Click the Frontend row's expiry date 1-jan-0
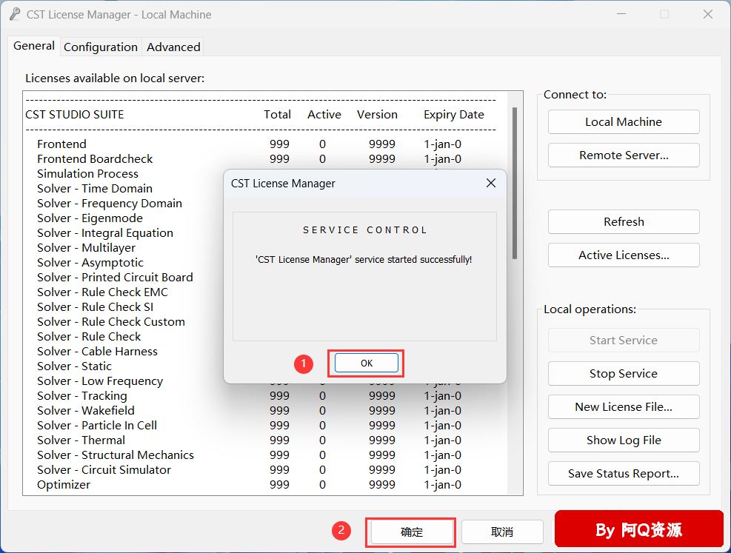Image resolution: width=731 pixels, height=553 pixels. click(442, 144)
